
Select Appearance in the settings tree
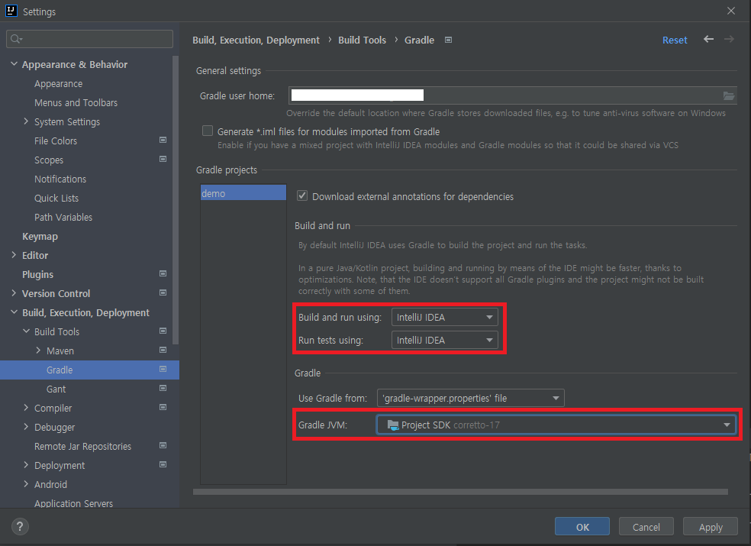(x=59, y=84)
